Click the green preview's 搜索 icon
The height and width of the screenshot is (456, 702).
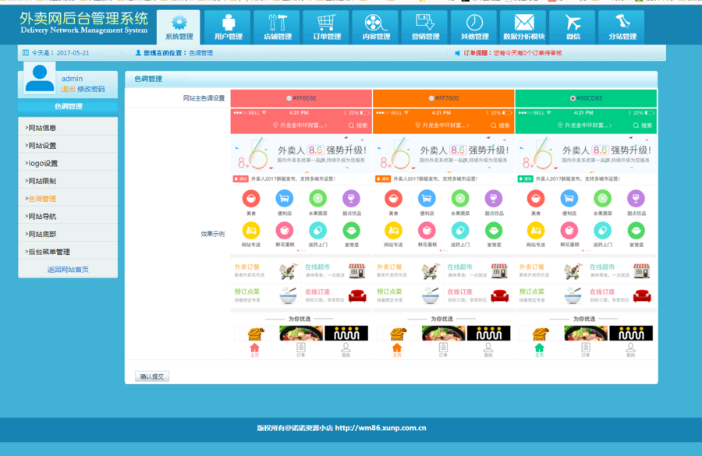(636, 125)
